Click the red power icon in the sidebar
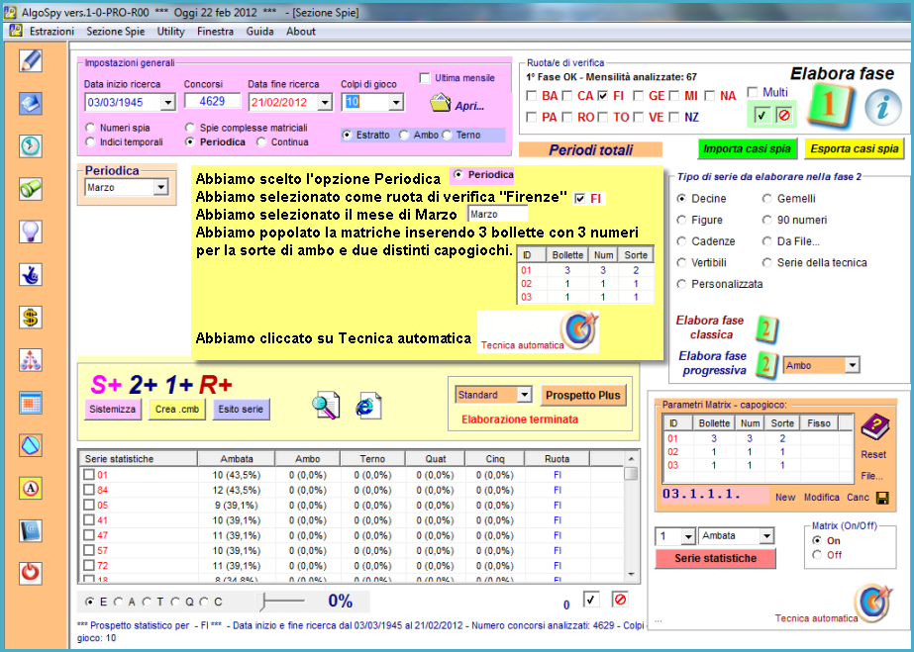This screenshot has height=652, width=914. pyautogui.click(x=31, y=573)
